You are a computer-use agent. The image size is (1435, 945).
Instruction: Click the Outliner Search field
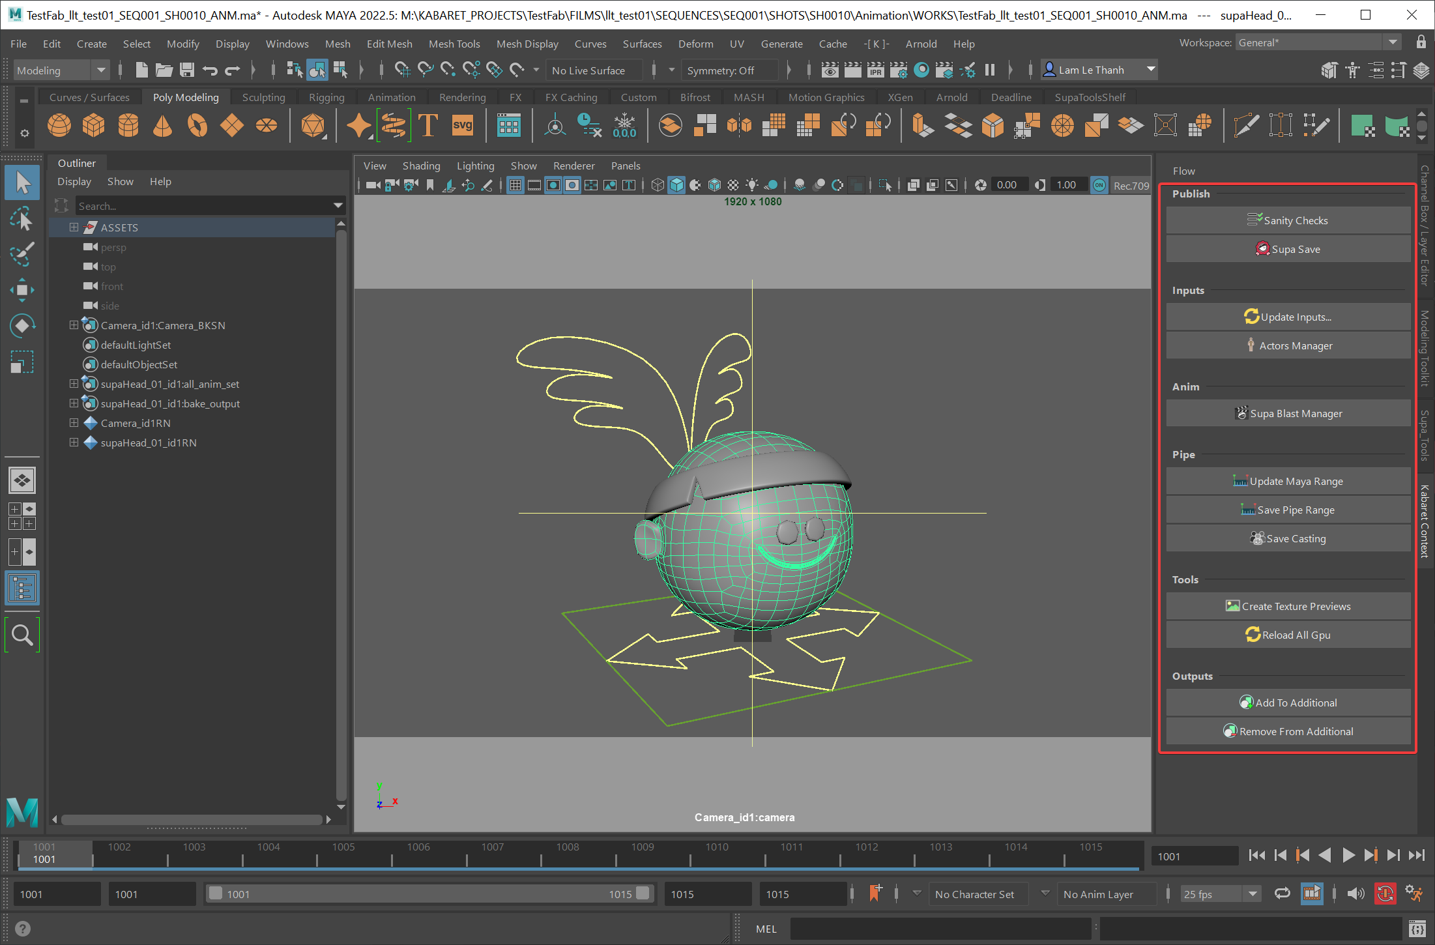(203, 206)
